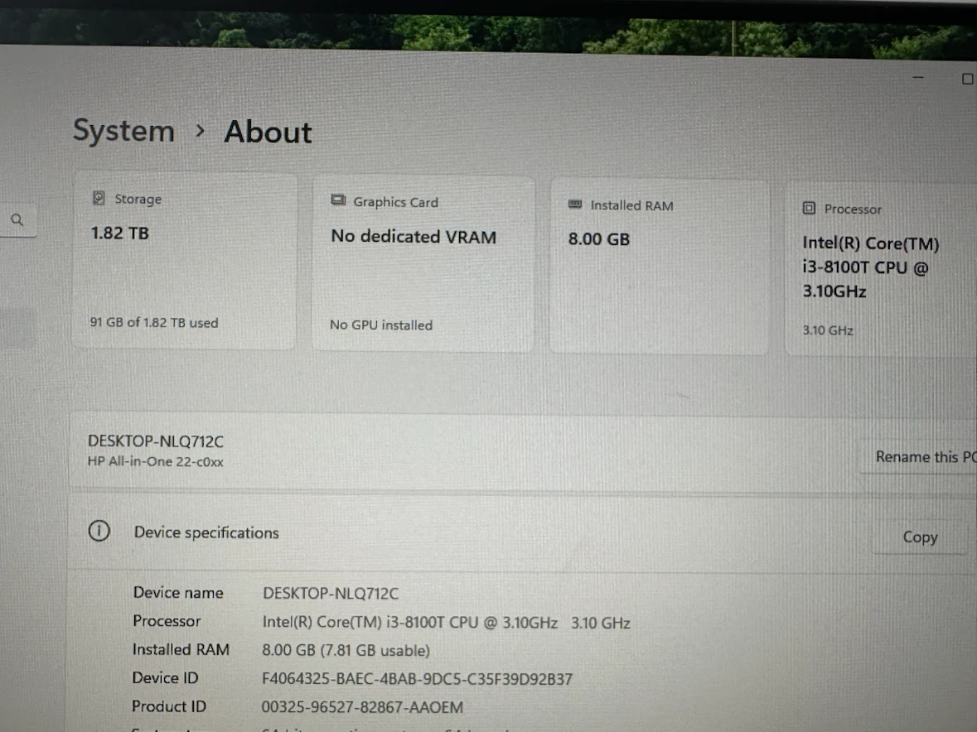Click 'No GPU installed' text
Viewport: 977px width, 732px height.
pyautogui.click(x=380, y=325)
